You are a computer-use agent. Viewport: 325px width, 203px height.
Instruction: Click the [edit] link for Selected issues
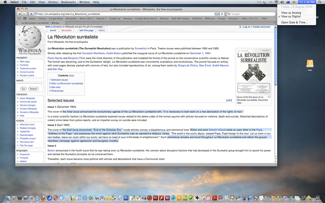229,100
